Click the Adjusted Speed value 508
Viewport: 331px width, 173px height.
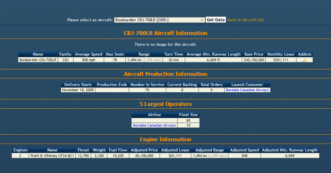click(x=244, y=156)
